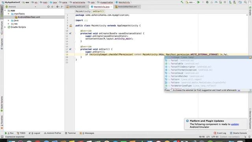The width and height of the screenshot is (252, 142).
Task: Click the Scroll from Source target icon
Action: pos(48,7)
